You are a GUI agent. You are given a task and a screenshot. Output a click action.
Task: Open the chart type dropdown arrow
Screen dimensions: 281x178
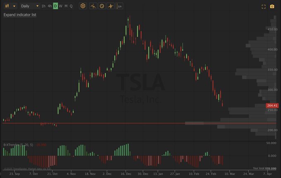(14, 6)
